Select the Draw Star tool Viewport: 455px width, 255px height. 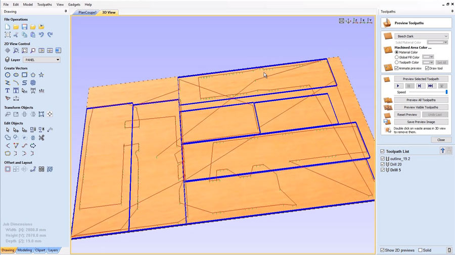pos(41,75)
